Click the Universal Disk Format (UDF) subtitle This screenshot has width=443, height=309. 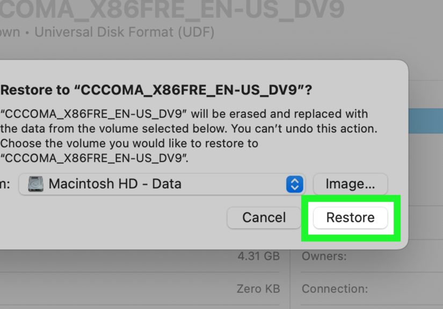coord(124,32)
